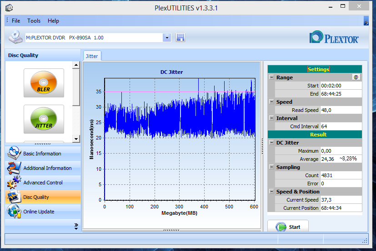Open the drive selection dropdown
This screenshot has height=251, width=376.
[167, 38]
